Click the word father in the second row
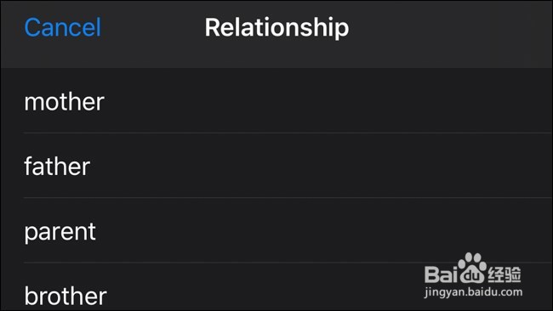The image size is (553, 311). (x=57, y=167)
